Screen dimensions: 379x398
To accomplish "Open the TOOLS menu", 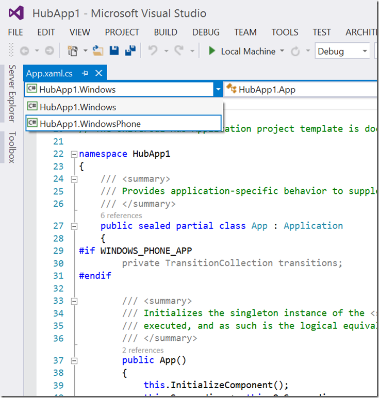I will pyautogui.click(x=285, y=32).
